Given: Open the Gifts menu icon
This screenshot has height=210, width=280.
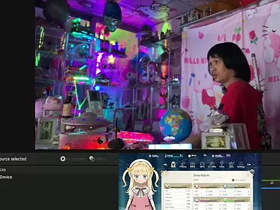Looking at the screenshot, I should tap(202, 165).
